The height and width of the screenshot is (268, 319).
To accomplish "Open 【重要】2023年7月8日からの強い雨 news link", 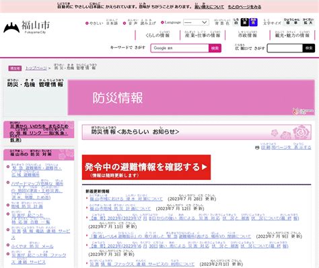I will [x=194, y=217].
